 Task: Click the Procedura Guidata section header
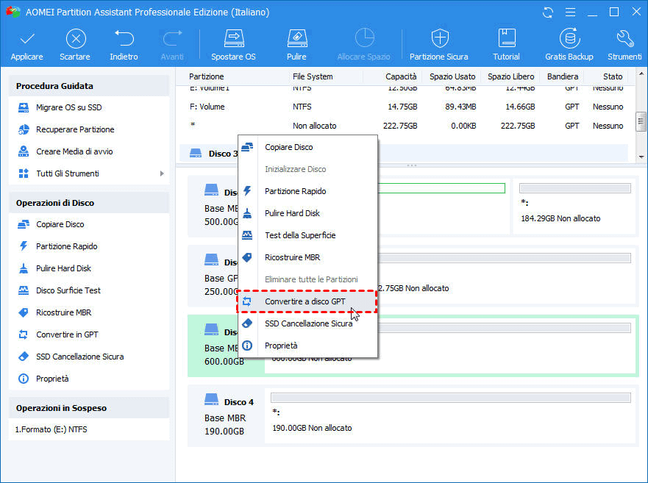pyautogui.click(x=89, y=86)
